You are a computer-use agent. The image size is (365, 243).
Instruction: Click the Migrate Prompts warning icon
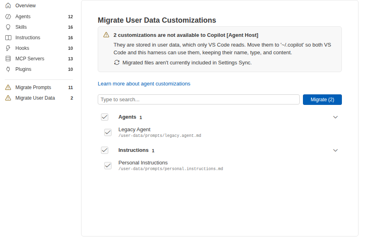[8, 87]
